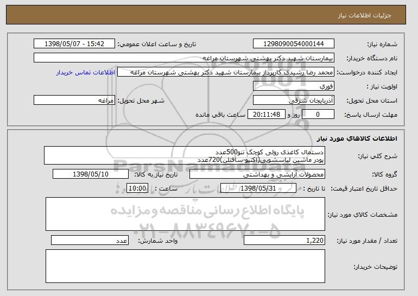
Task: Click the priority field فوري
Action: click(294, 86)
